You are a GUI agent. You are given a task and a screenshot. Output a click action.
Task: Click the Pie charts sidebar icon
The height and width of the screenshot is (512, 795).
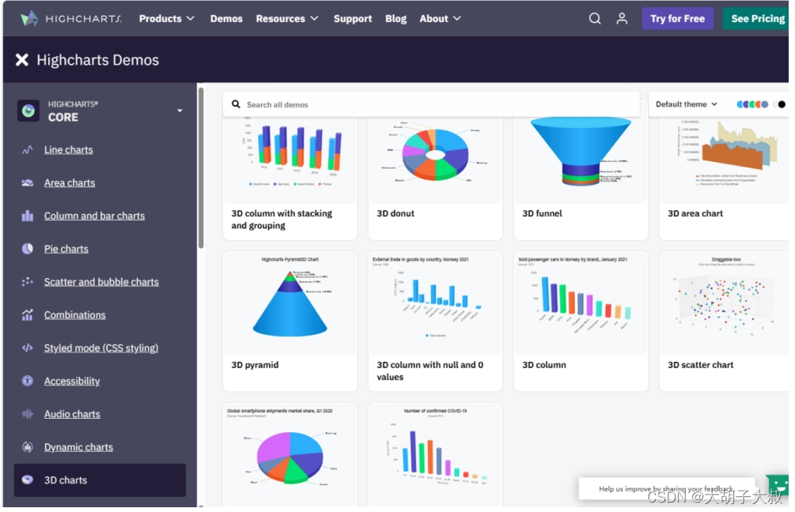click(28, 249)
